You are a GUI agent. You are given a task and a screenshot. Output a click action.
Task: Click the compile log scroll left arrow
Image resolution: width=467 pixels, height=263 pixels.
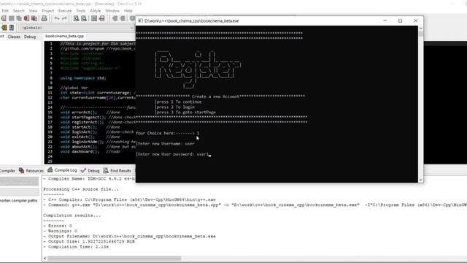pos(45,258)
